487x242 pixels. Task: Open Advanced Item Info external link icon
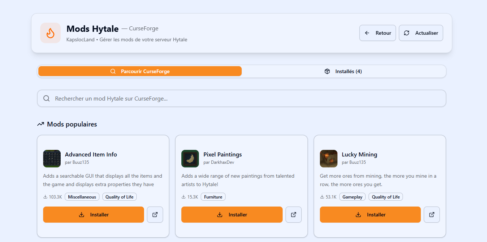point(155,215)
